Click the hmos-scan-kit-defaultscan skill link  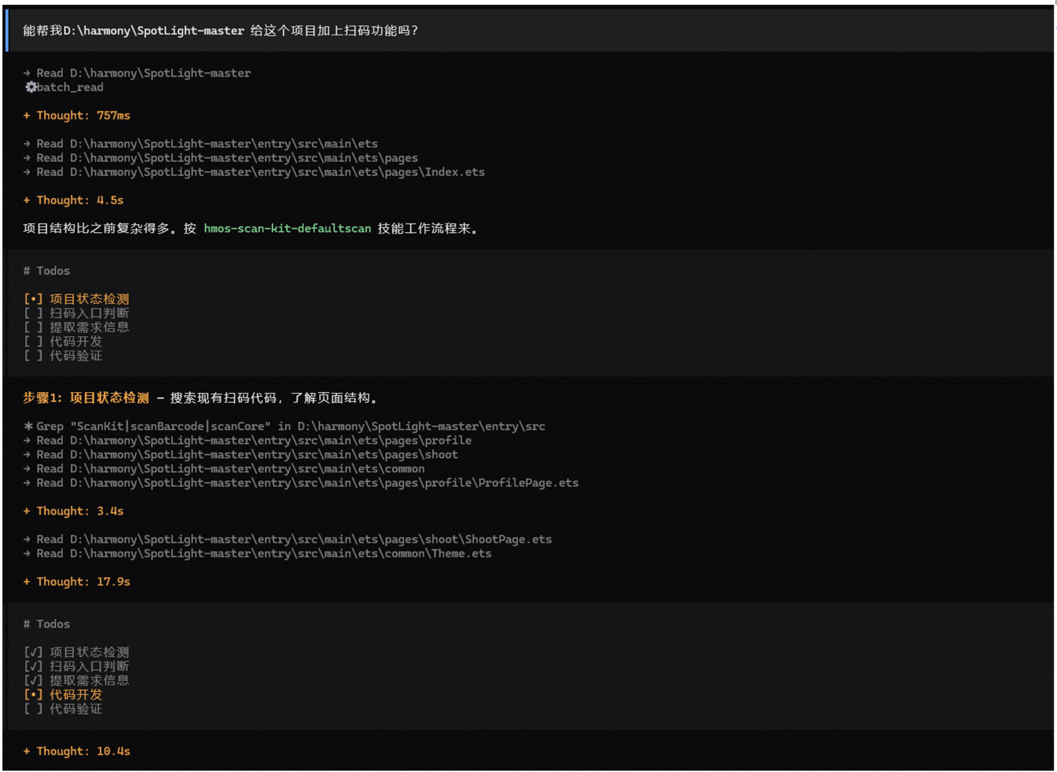[x=287, y=229]
